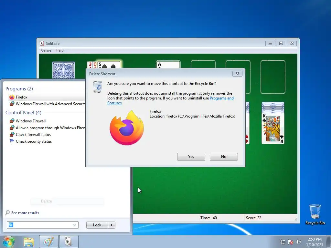
Task: Select the King of clubs card
Action: point(273,129)
